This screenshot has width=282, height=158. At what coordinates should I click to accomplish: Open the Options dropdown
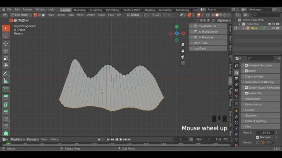click(x=224, y=21)
